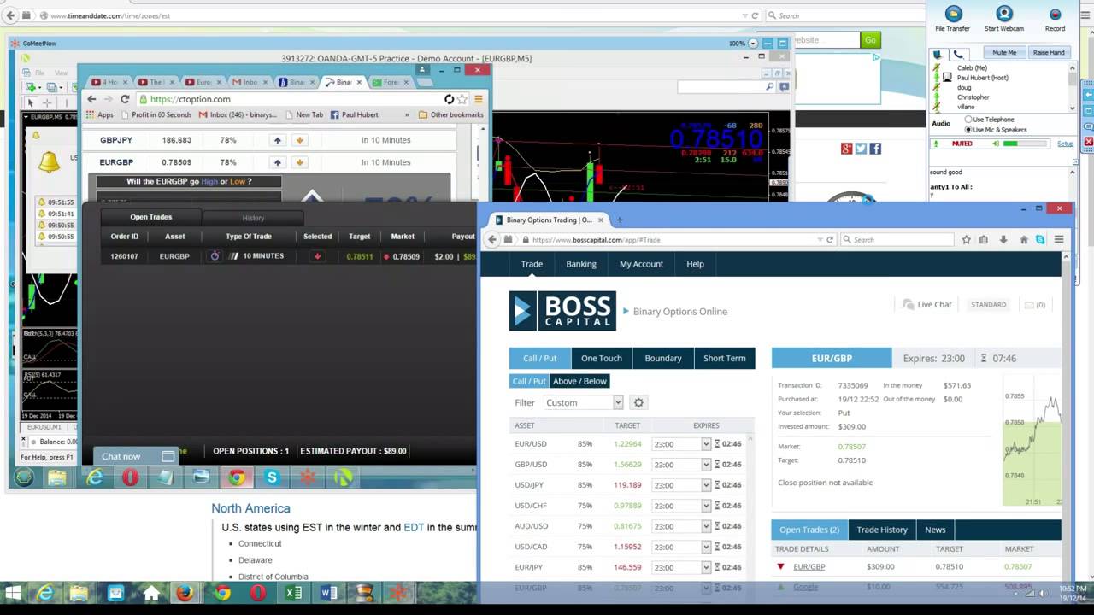Adjust the speaker volume level bar

[1023, 143]
